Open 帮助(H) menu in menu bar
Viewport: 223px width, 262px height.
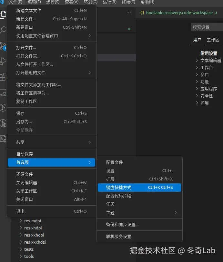[147, 2]
